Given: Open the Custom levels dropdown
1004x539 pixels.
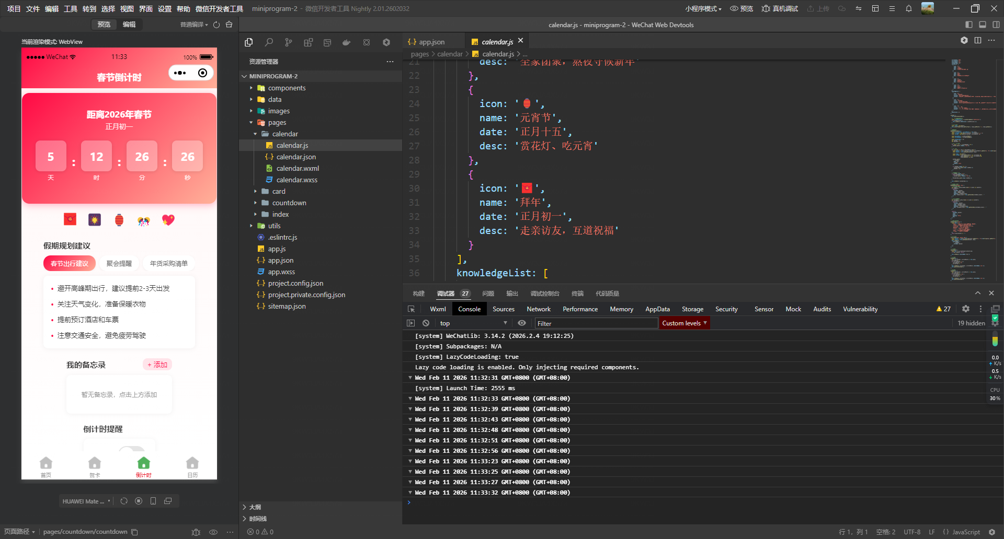Looking at the screenshot, I should click(684, 323).
